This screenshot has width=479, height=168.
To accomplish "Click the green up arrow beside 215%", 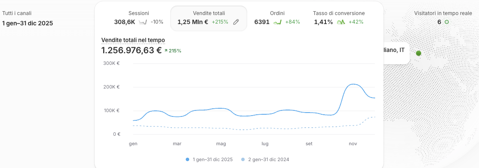I will [x=166, y=51].
